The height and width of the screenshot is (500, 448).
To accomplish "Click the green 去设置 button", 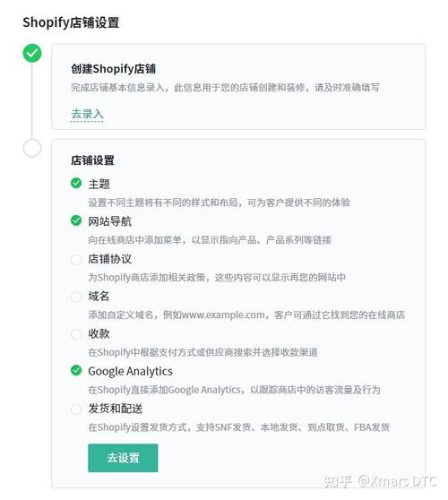I will [x=123, y=458].
